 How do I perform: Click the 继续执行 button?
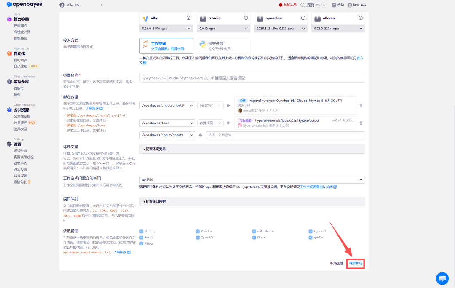point(356,264)
